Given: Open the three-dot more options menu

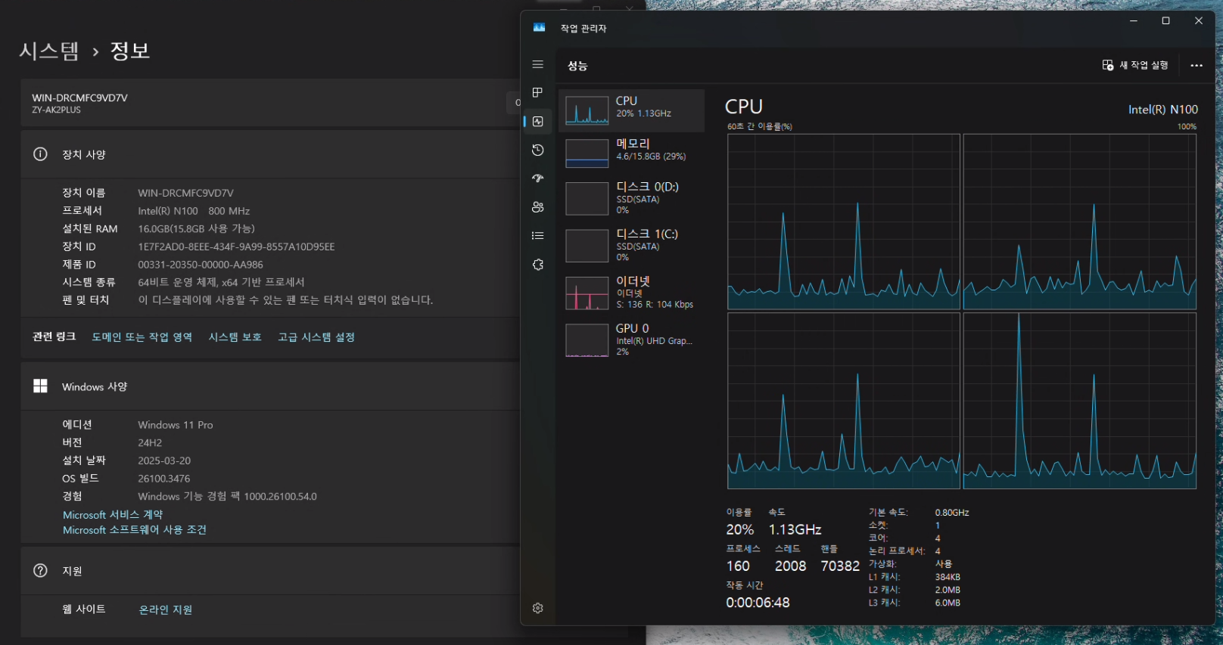Looking at the screenshot, I should (x=1197, y=66).
